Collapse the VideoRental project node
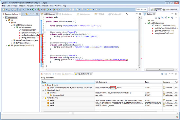180x120 pixels. click(4, 17)
